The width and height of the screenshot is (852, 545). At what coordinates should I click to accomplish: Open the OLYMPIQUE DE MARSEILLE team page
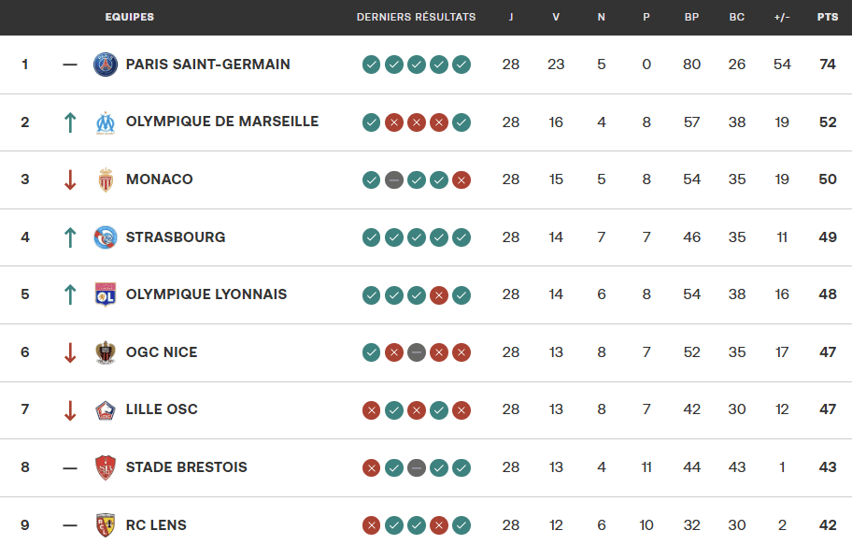pyautogui.click(x=222, y=122)
